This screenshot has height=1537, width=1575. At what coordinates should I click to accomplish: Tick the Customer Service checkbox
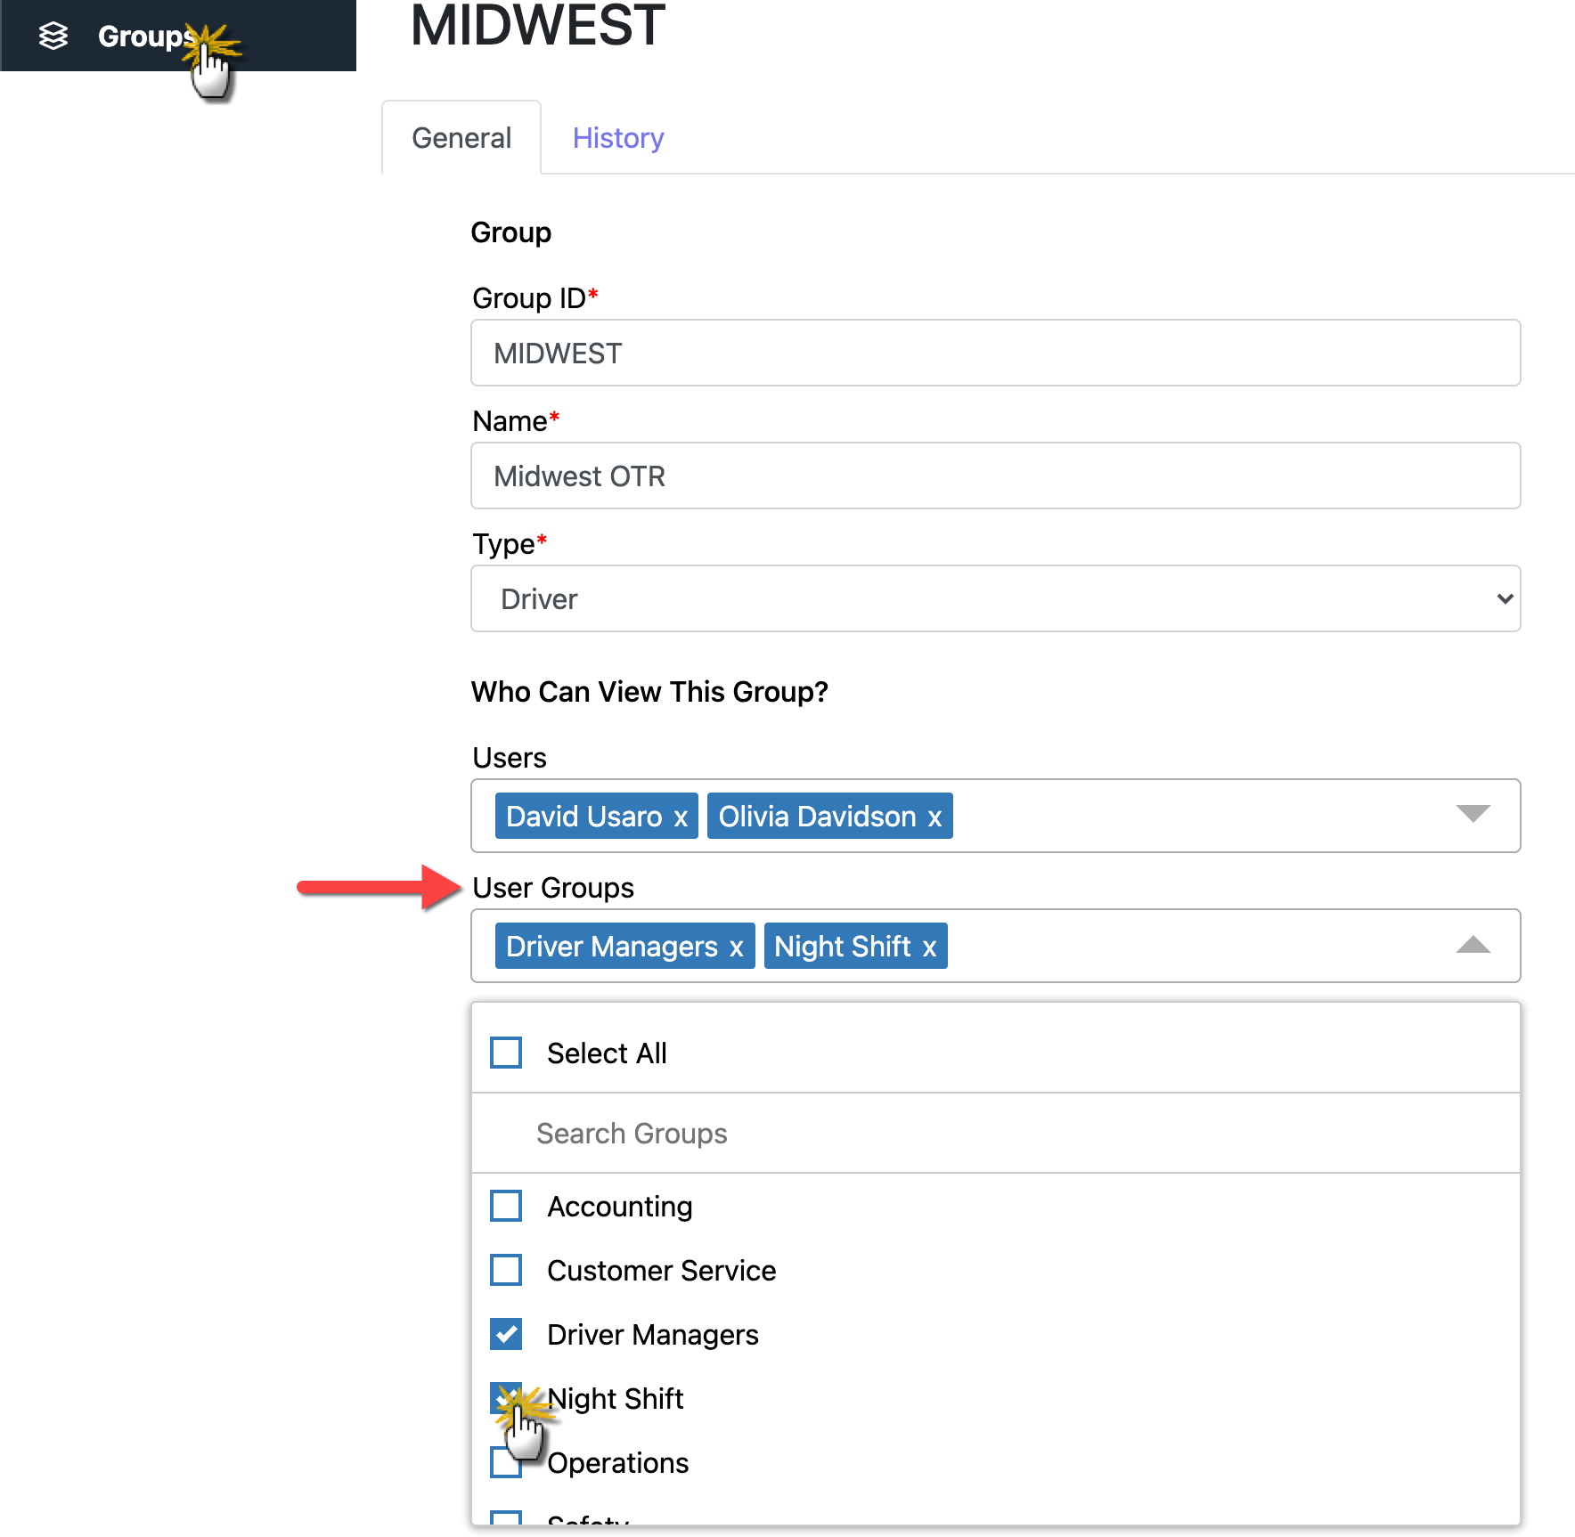pos(506,1270)
